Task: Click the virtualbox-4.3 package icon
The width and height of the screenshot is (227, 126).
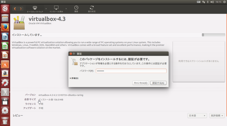Action: coord(19,23)
